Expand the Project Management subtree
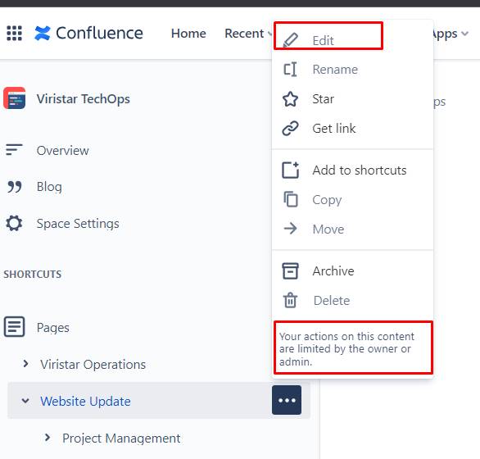Viewport: 480px width, 459px height. 48,437
